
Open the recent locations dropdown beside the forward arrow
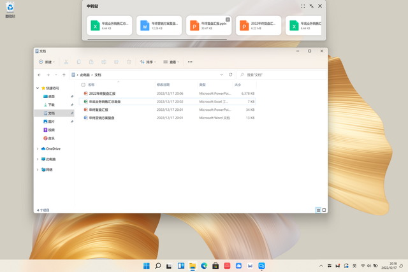tap(56, 75)
